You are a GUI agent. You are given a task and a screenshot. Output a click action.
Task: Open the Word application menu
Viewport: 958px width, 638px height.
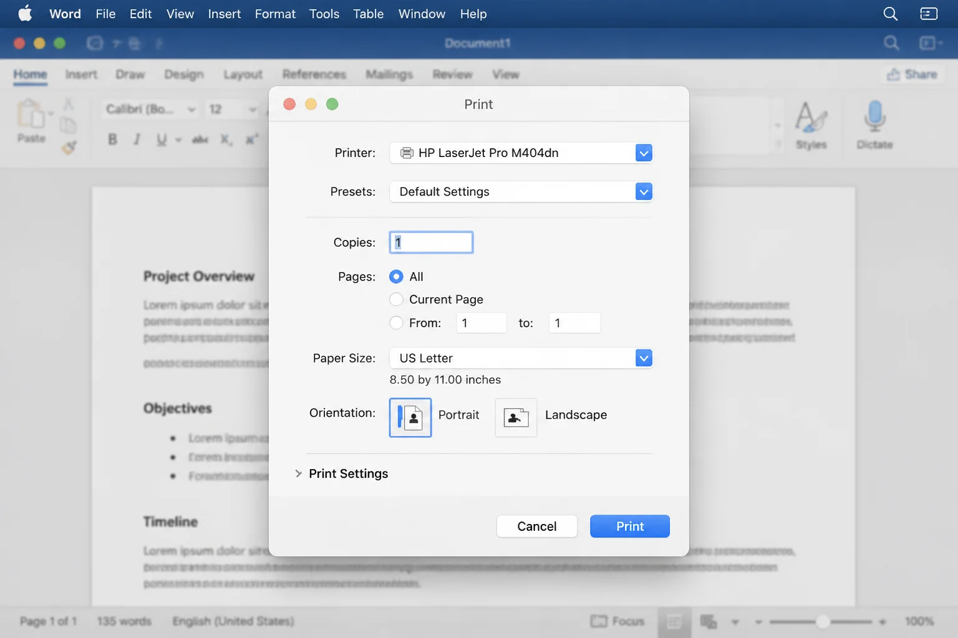point(65,14)
